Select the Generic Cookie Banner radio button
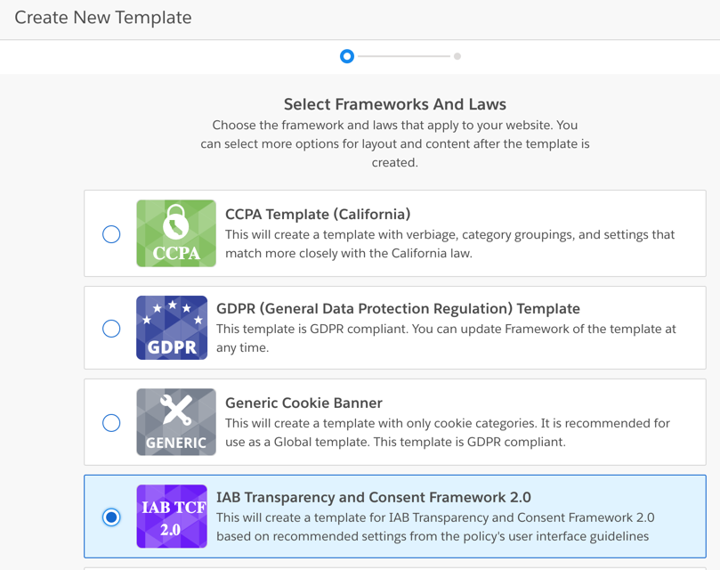Screen dimensions: 720x570 [111, 422]
